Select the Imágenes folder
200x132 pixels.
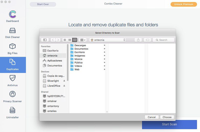88,56
